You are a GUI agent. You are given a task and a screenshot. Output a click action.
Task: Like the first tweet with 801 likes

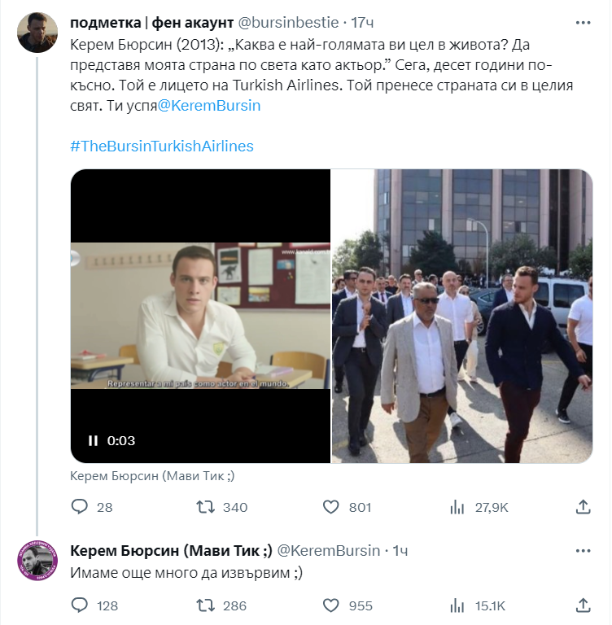coord(331,507)
